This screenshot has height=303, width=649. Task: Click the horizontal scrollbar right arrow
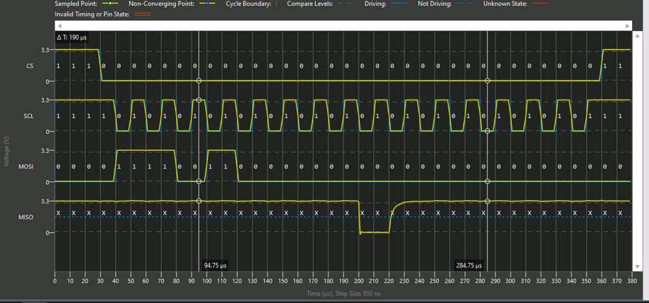point(628,26)
